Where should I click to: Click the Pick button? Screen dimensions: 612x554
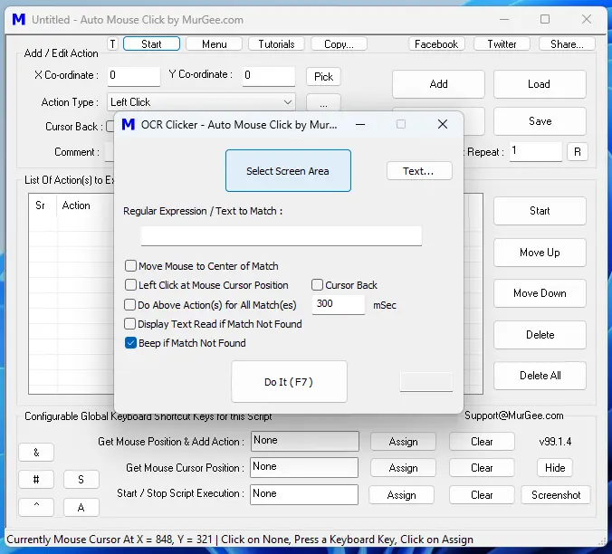click(323, 76)
